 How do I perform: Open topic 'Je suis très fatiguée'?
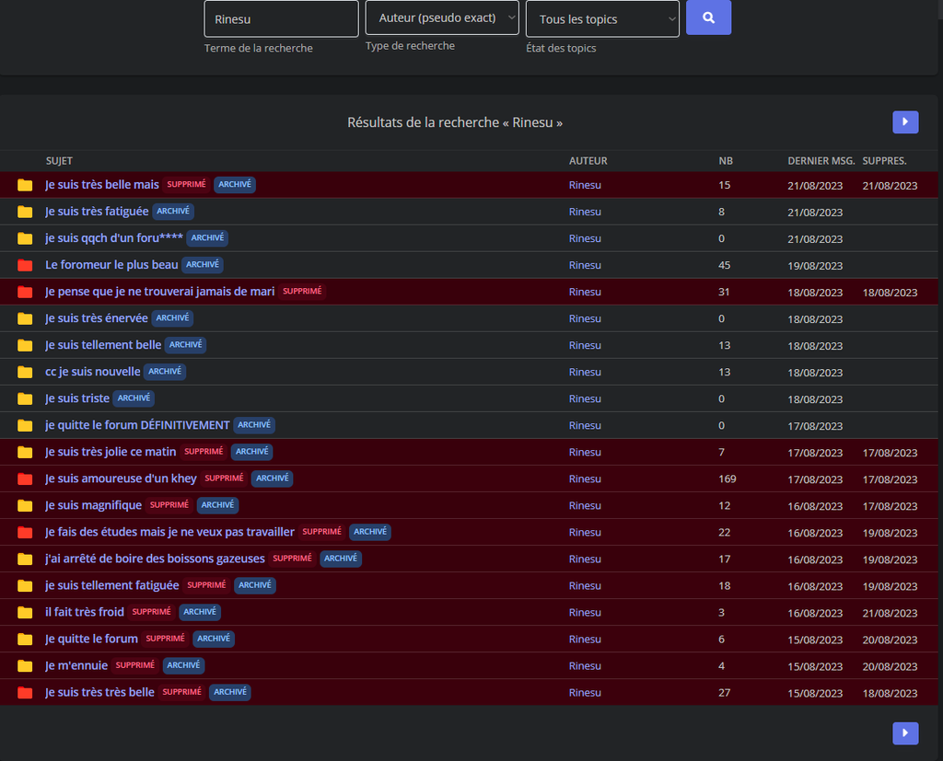[97, 211]
